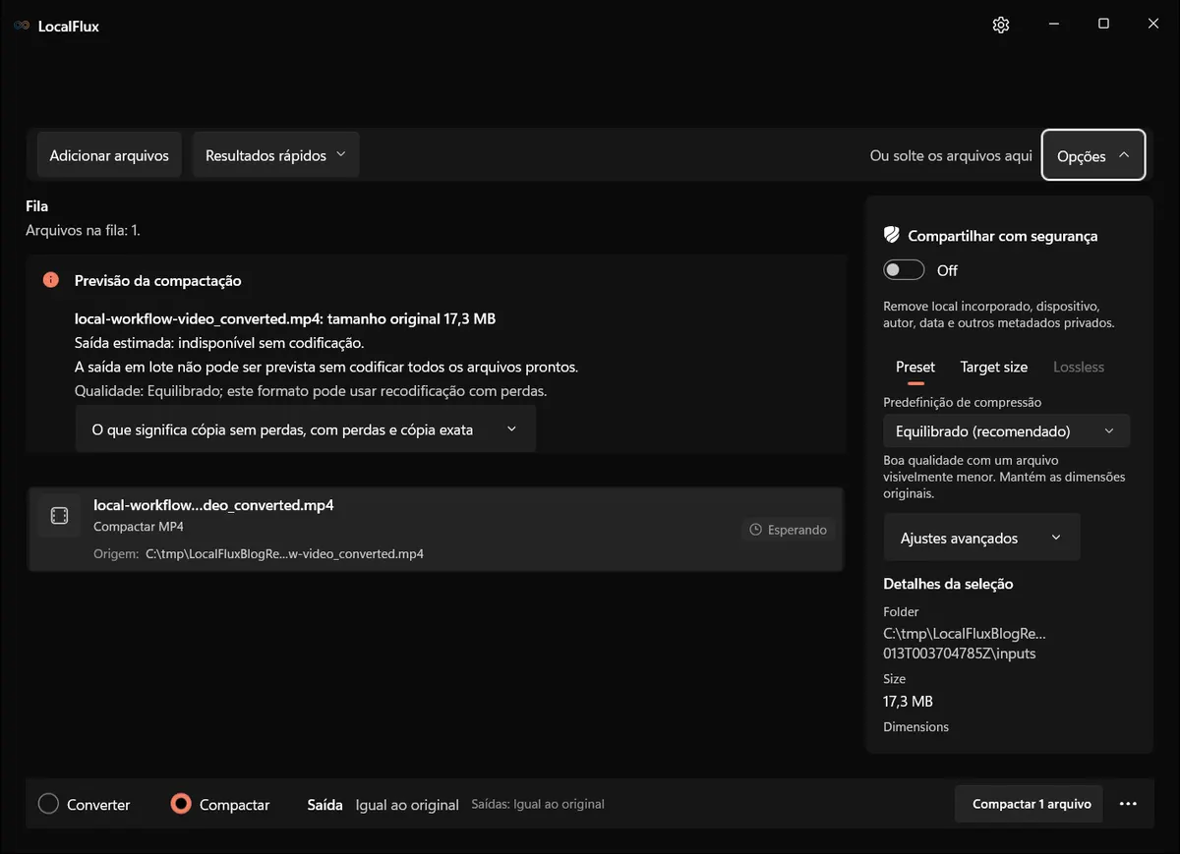Select the queued local-workflow video file row

(436, 529)
